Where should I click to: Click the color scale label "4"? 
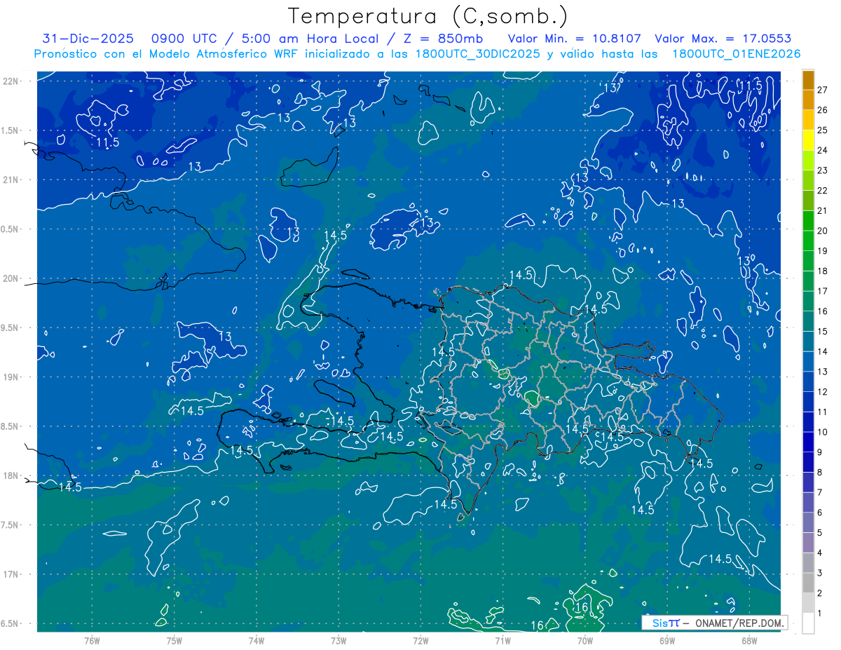coord(820,553)
